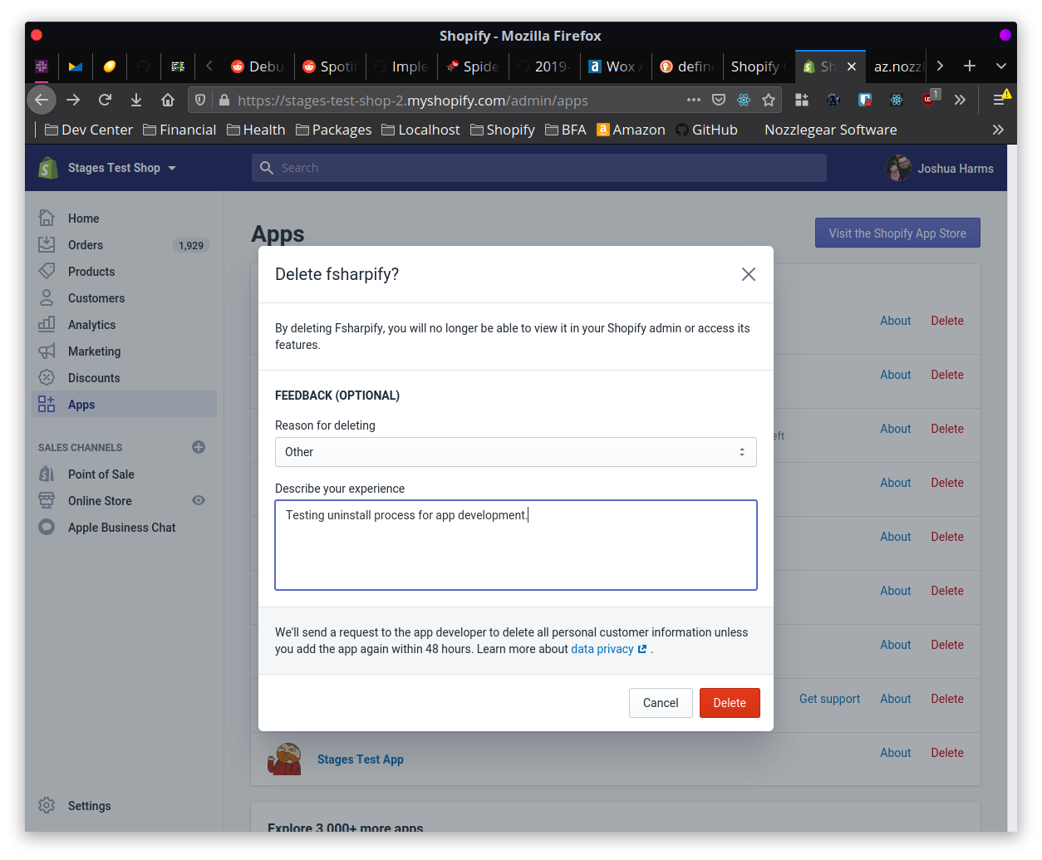
Task: Click Delete in the Stages Test App row
Action: (x=947, y=753)
